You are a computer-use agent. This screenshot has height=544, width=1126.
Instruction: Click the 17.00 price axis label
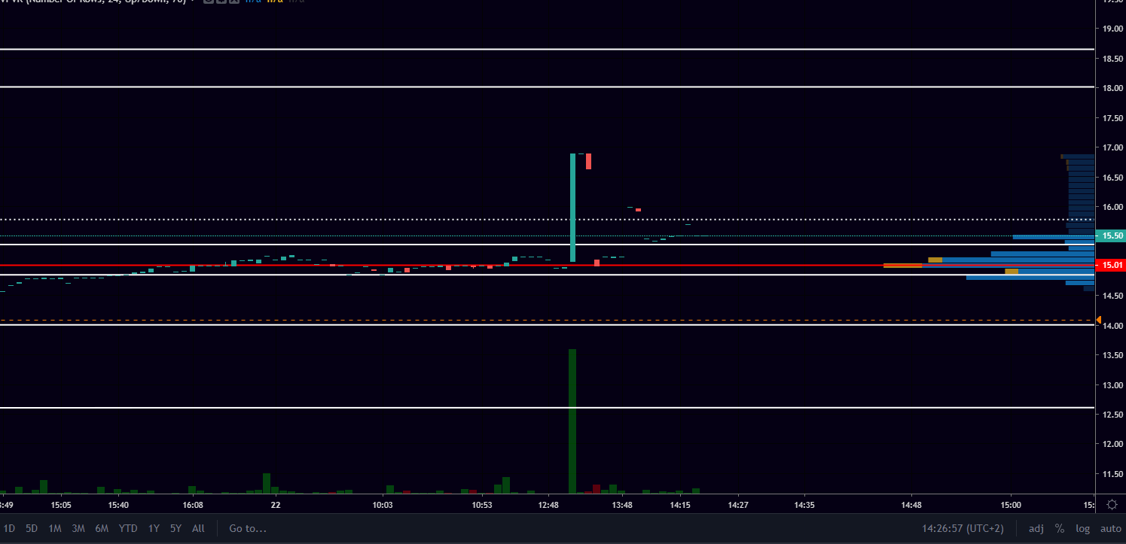(x=1113, y=147)
